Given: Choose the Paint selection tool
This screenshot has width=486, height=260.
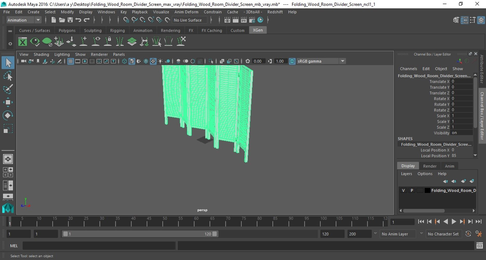Looking at the screenshot, I should coord(8,89).
